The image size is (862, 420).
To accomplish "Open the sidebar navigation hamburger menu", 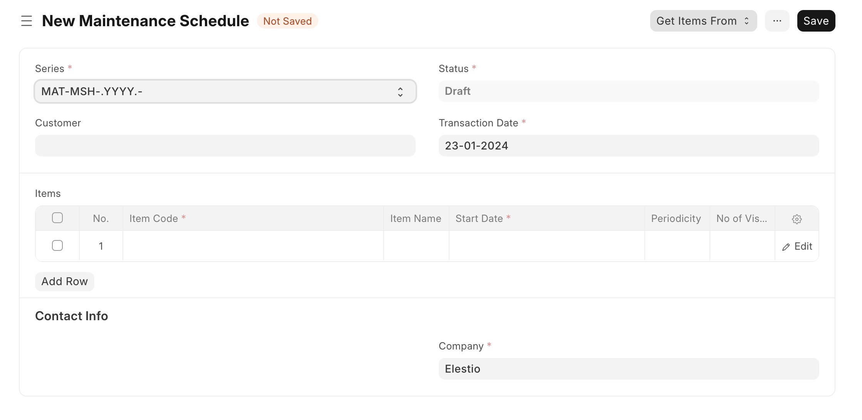I will [x=26, y=21].
